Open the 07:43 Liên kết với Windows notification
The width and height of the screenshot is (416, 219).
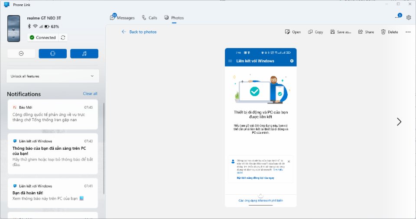click(x=53, y=154)
